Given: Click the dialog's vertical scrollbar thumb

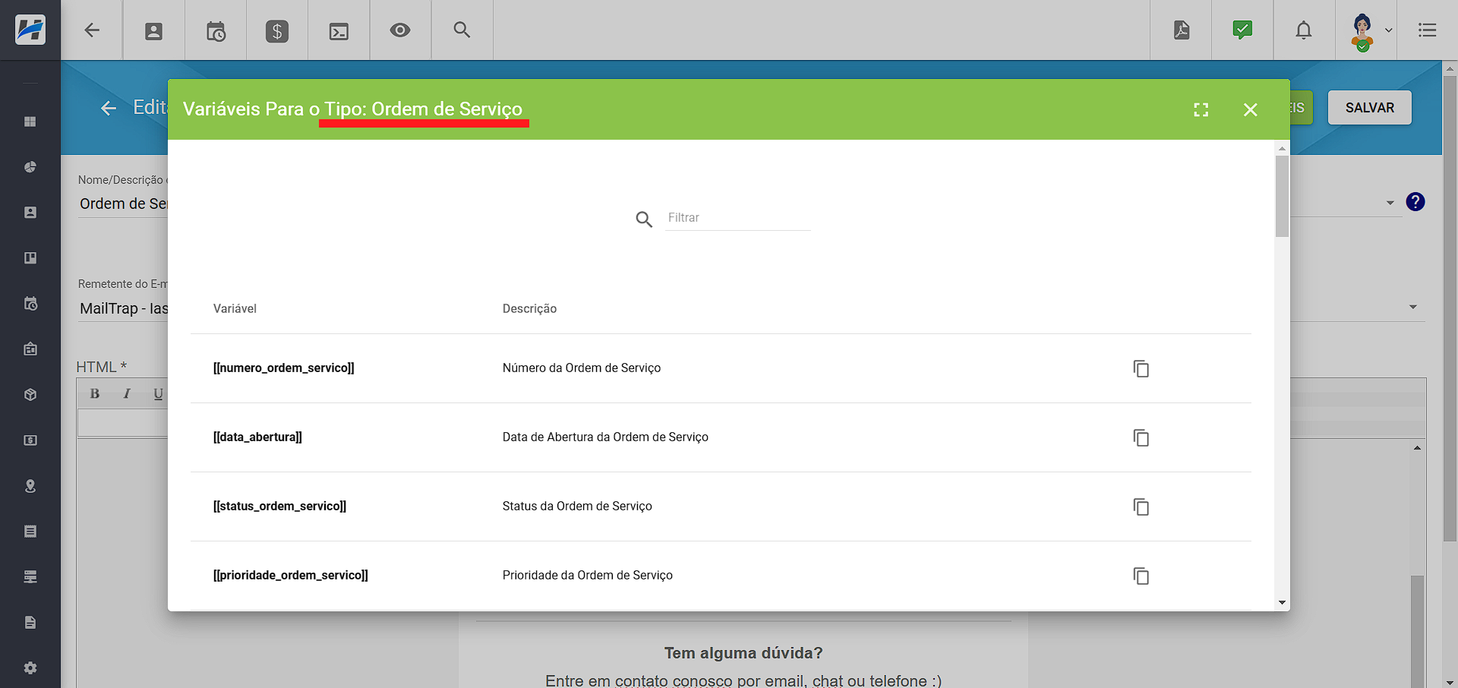Looking at the screenshot, I should click(x=1282, y=197).
